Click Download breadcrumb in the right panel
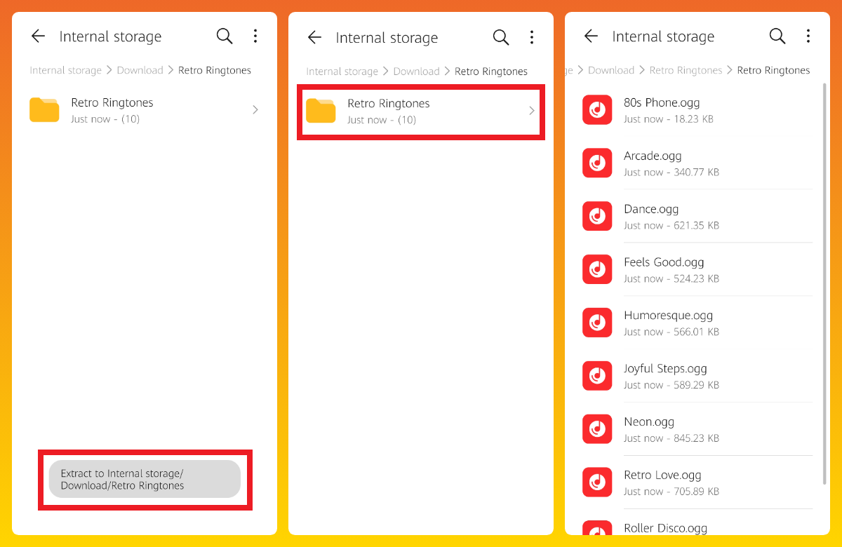This screenshot has height=547, width=842. (x=610, y=70)
